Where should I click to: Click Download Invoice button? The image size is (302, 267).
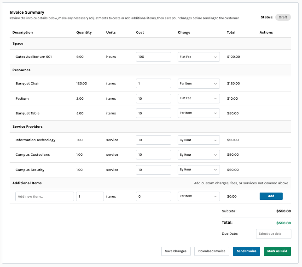click(212, 251)
